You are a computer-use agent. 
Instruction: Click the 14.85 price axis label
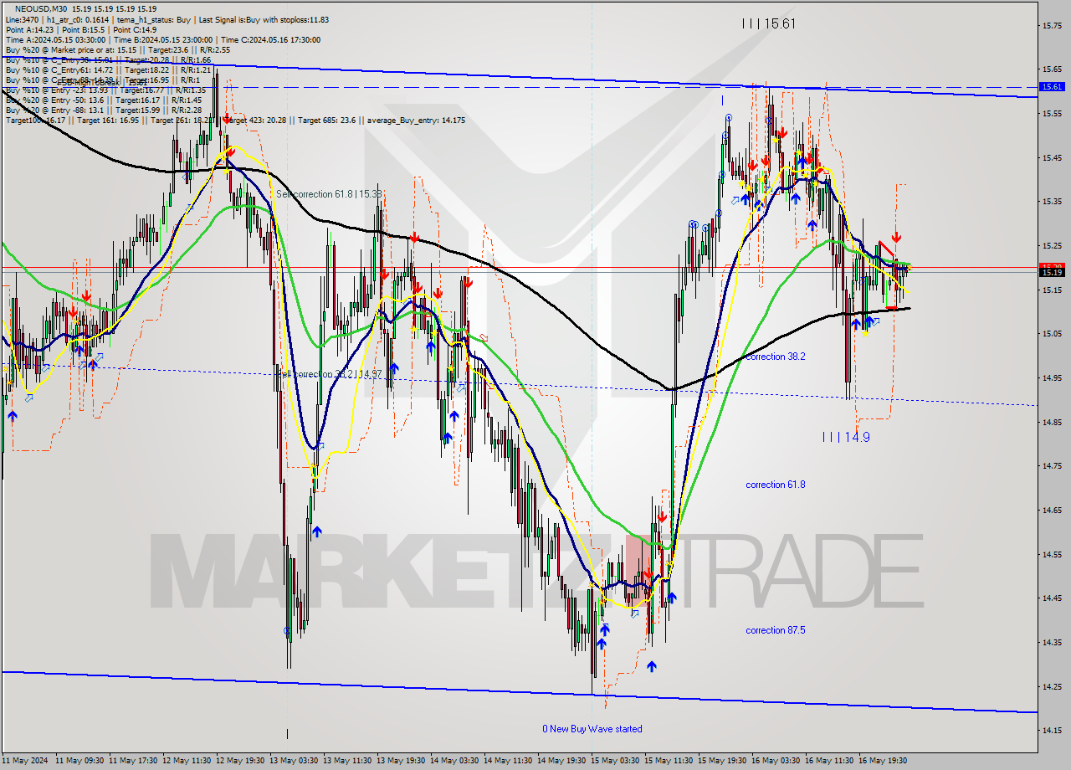(x=1052, y=422)
